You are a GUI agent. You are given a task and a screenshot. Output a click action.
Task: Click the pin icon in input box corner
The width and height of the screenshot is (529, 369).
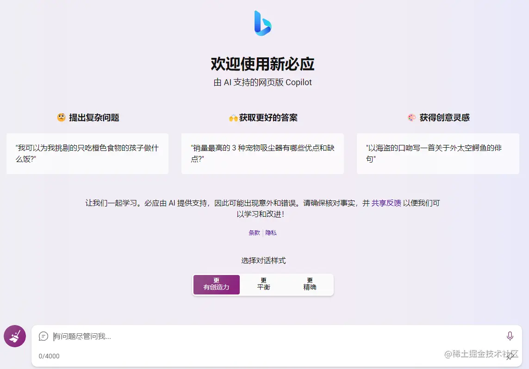pyautogui.click(x=510, y=357)
